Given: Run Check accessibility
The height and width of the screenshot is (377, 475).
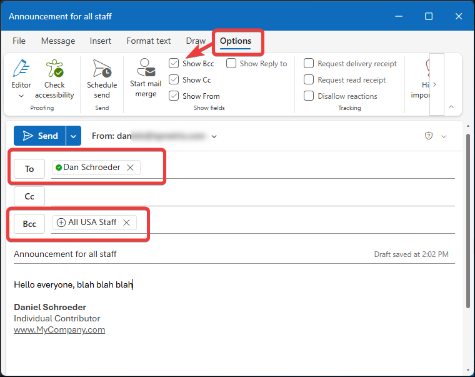Looking at the screenshot, I should point(54,79).
